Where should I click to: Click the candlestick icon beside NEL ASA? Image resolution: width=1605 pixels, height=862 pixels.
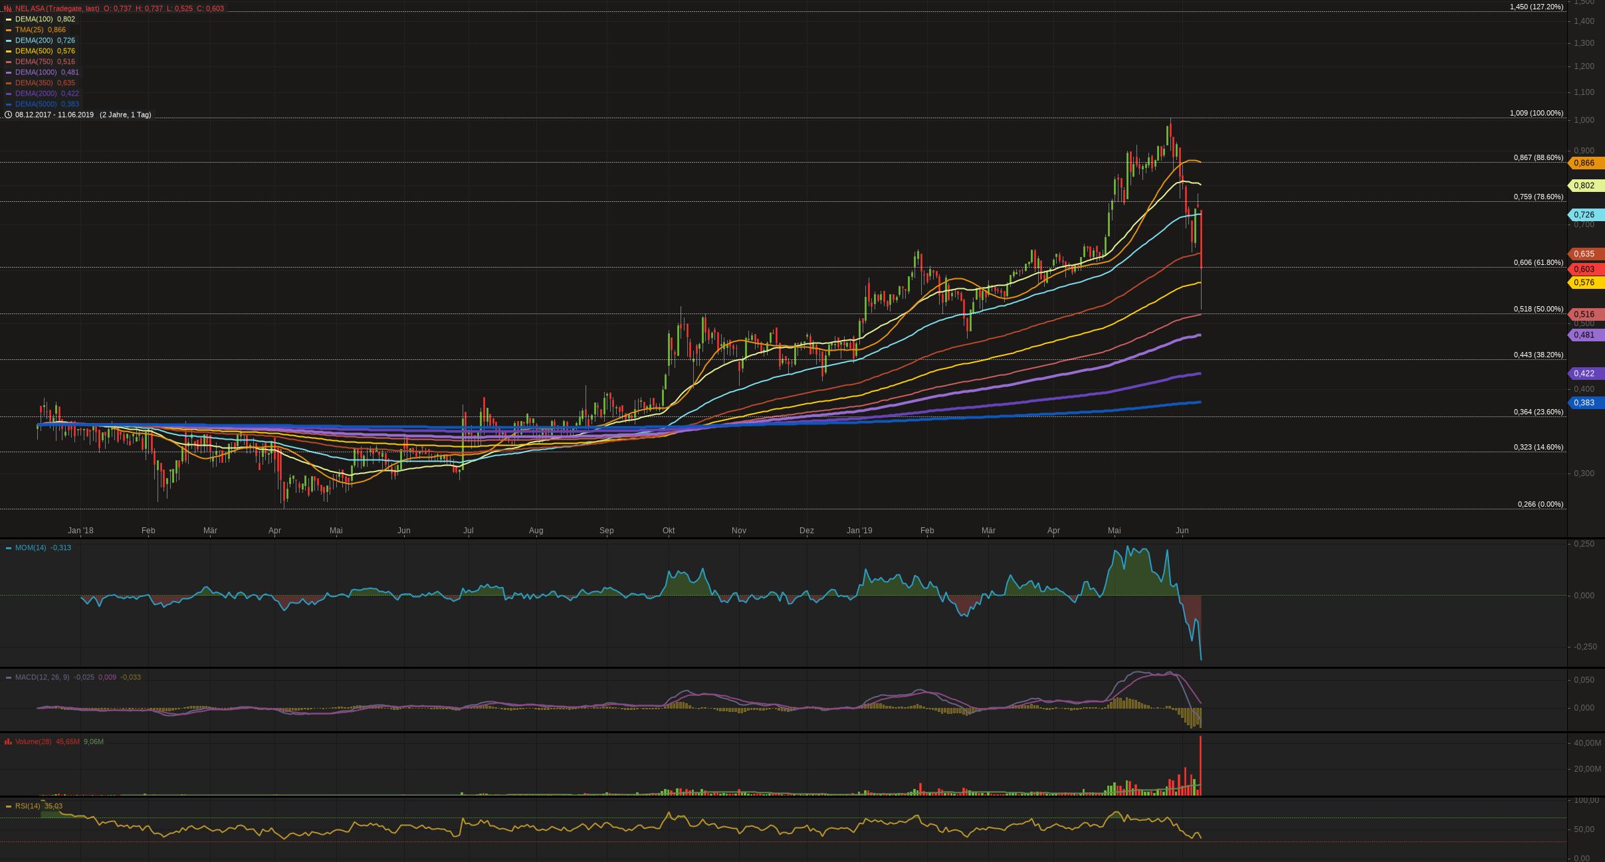coord(8,9)
